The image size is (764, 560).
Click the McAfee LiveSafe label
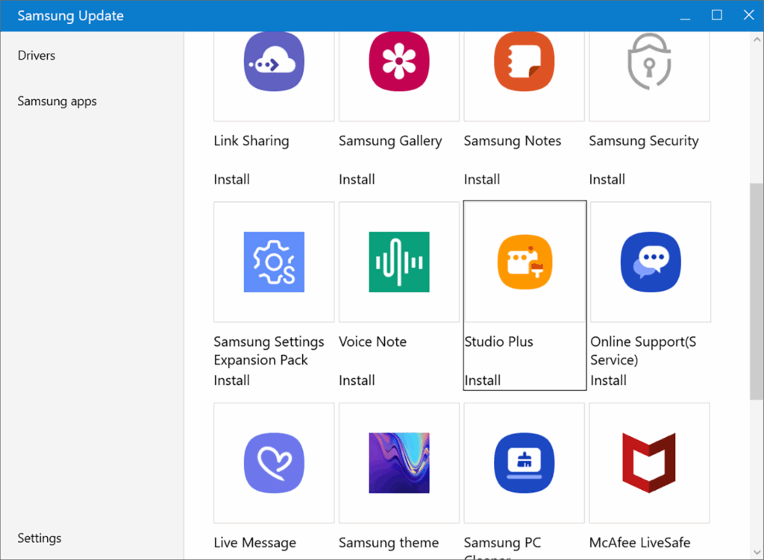pyautogui.click(x=639, y=542)
